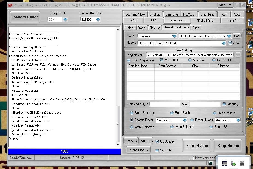Select the Qualcomm tab
Image resolution: width=253 pixels, height=169 pixels.
click(x=177, y=20)
